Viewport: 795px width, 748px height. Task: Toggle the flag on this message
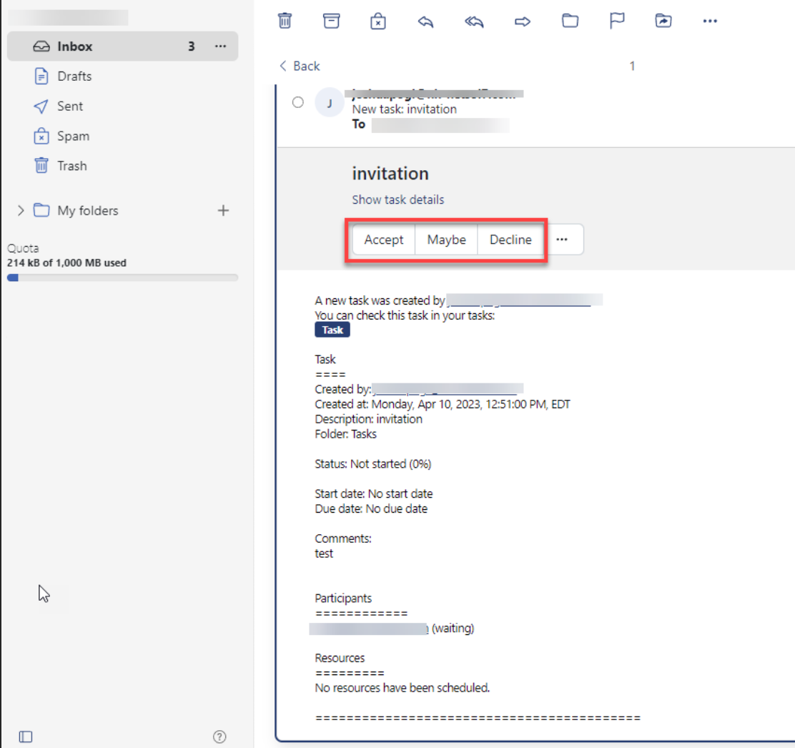(x=616, y=21)
